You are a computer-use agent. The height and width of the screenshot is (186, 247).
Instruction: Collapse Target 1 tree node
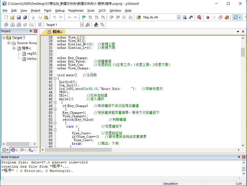4,38
